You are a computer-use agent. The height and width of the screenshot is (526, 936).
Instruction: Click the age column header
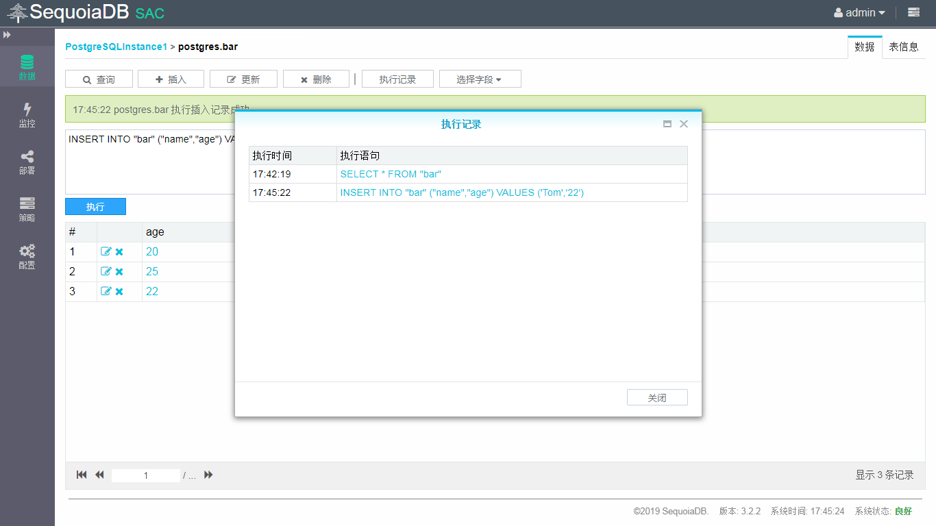tap(155, 232)
